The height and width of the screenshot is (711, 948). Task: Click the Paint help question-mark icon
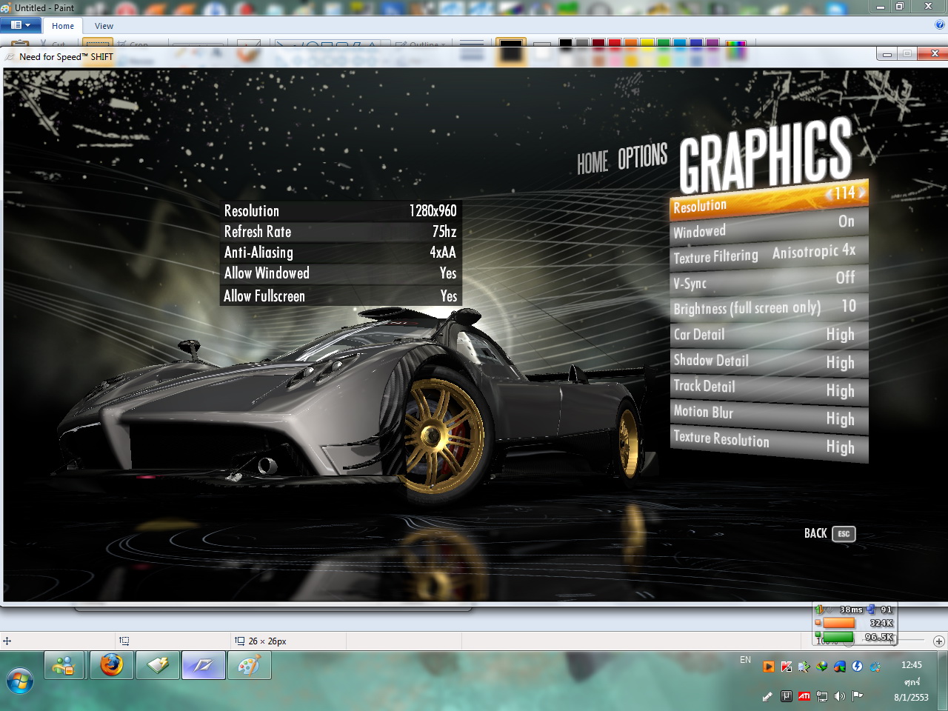(940, 24)
